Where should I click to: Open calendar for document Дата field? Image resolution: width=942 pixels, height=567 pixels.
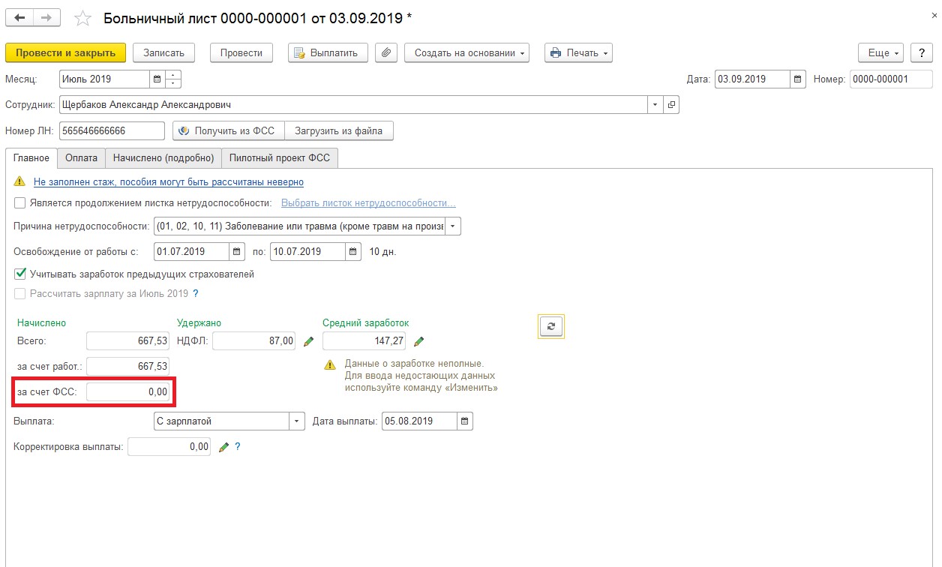point(799,79)
